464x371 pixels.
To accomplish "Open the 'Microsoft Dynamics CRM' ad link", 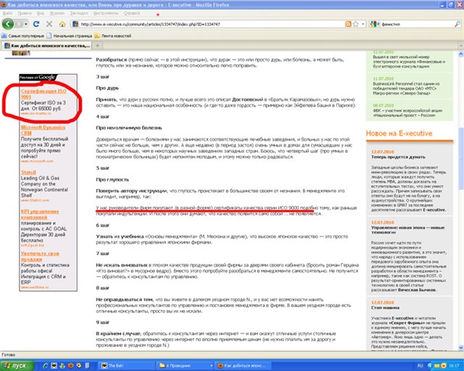I will (43, 130).
